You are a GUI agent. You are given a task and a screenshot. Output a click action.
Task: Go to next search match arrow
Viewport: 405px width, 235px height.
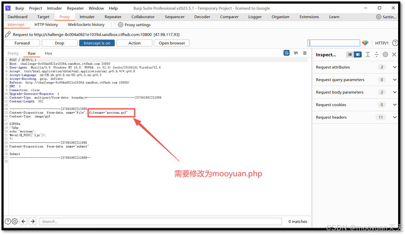coord(33,221)
